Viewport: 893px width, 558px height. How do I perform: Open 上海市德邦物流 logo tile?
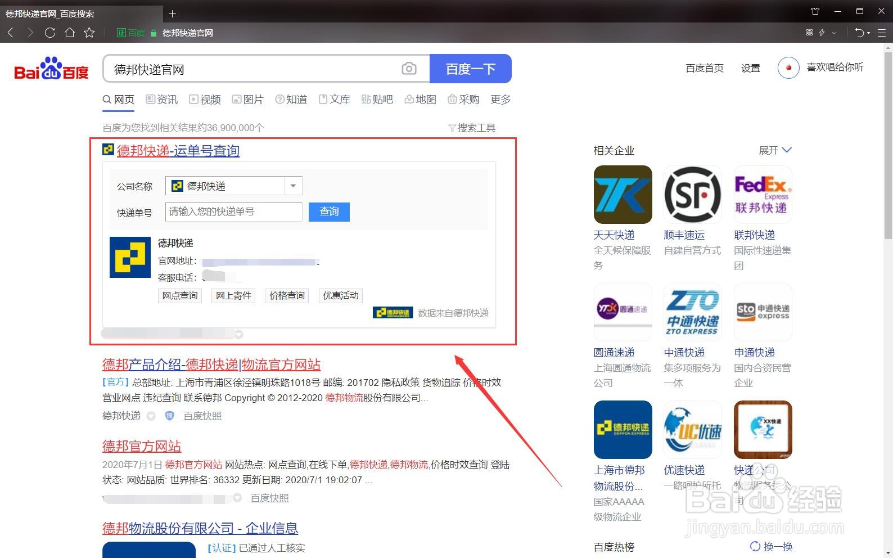point(623,430)
